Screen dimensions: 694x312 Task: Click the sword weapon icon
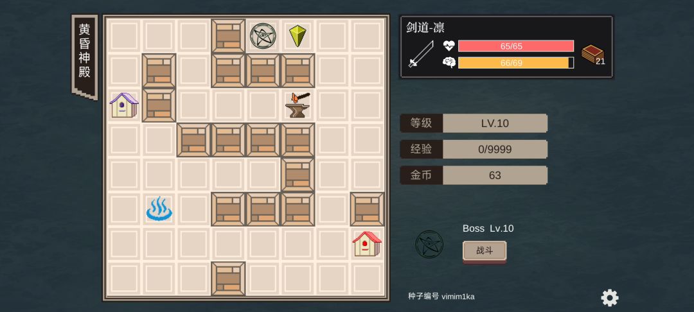421,54
